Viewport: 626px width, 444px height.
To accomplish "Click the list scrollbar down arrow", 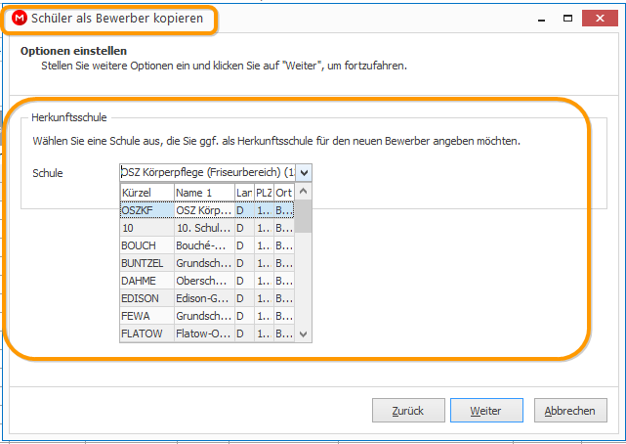I will [304, 334].
